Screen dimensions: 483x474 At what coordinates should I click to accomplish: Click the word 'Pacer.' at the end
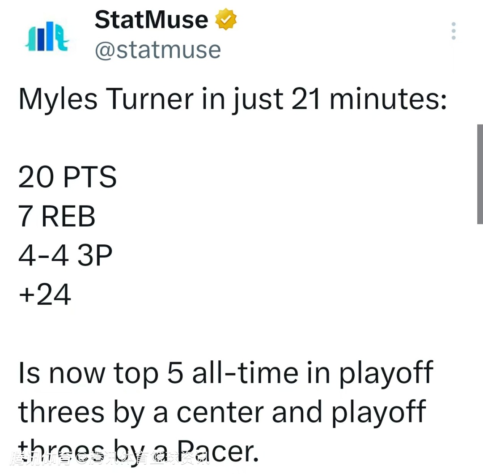click(218, 451)
